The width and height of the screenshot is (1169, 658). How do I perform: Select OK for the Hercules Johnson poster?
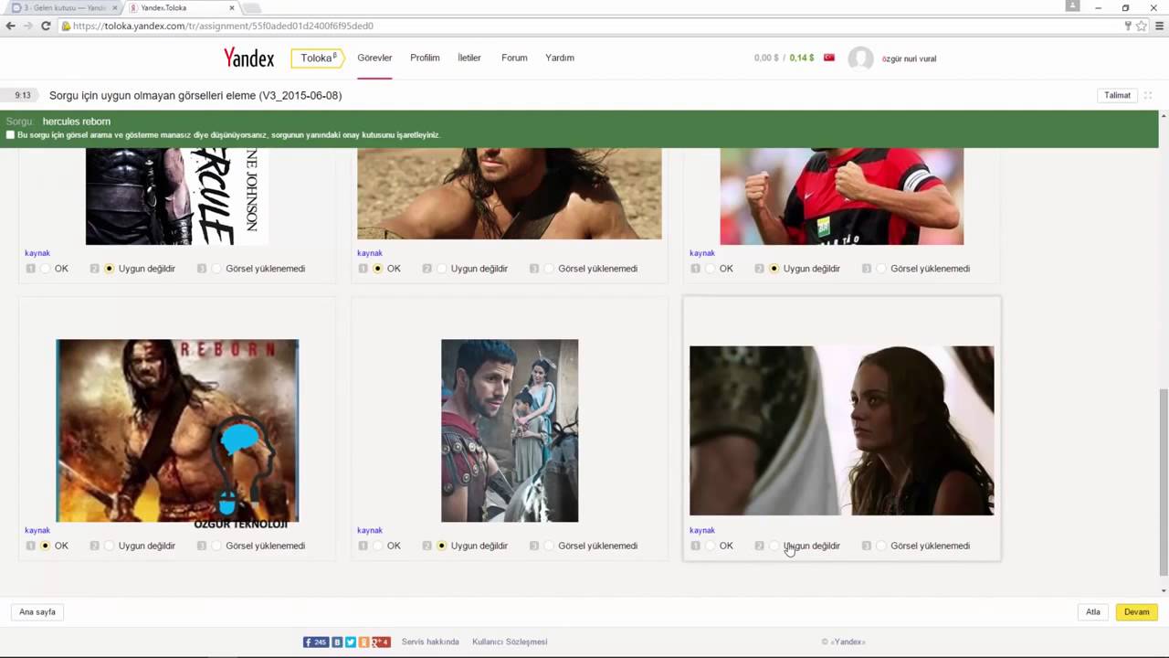click(x=45, y=269)
